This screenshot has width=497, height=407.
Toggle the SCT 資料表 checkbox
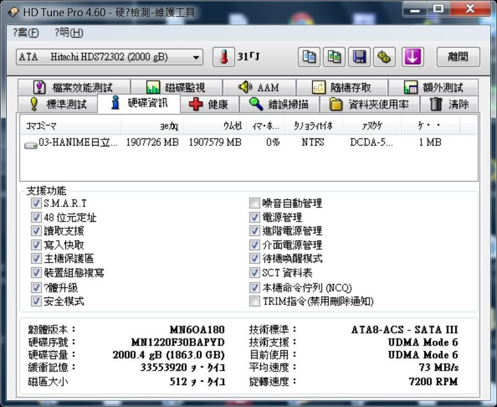click(x=254, y=272)
